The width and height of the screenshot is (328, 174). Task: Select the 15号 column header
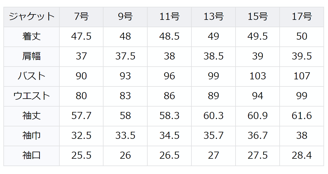(x=258, y=17)
